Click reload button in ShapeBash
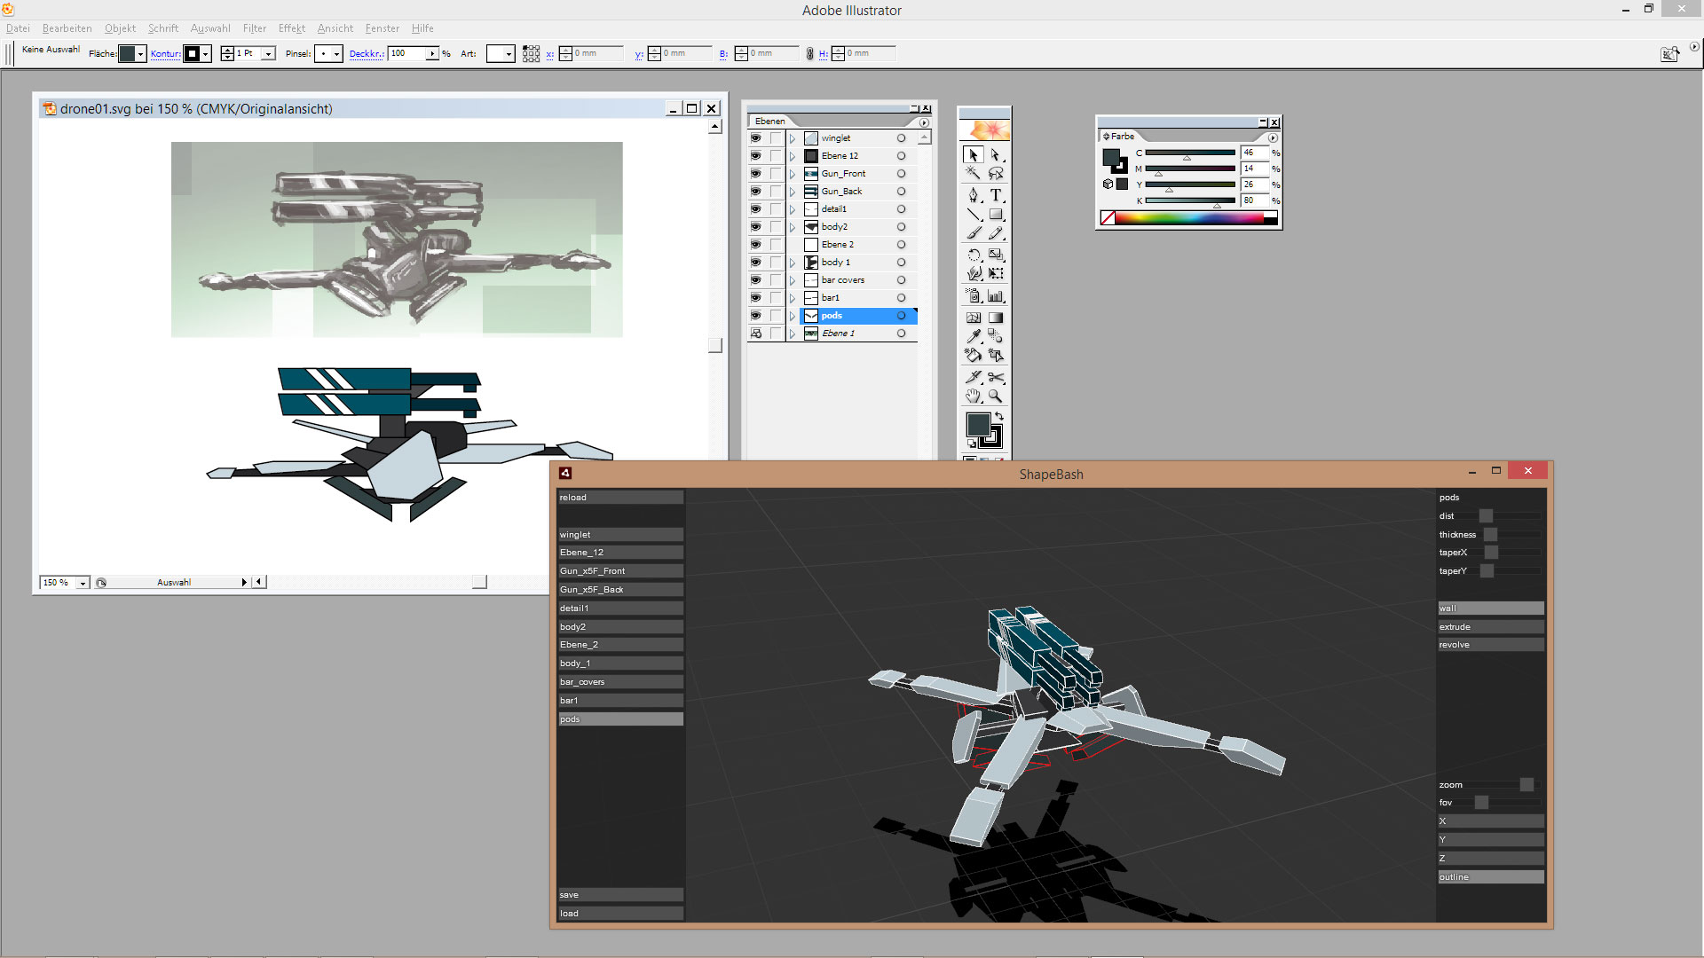1704x958 pixels. [619, 498]
